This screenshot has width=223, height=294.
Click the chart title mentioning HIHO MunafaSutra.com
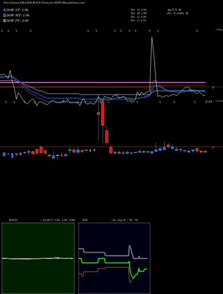44,3
